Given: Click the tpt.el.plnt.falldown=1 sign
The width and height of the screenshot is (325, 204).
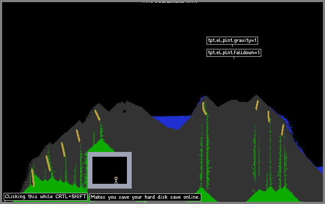Looking at the screenshot, I should click(234, 53).
